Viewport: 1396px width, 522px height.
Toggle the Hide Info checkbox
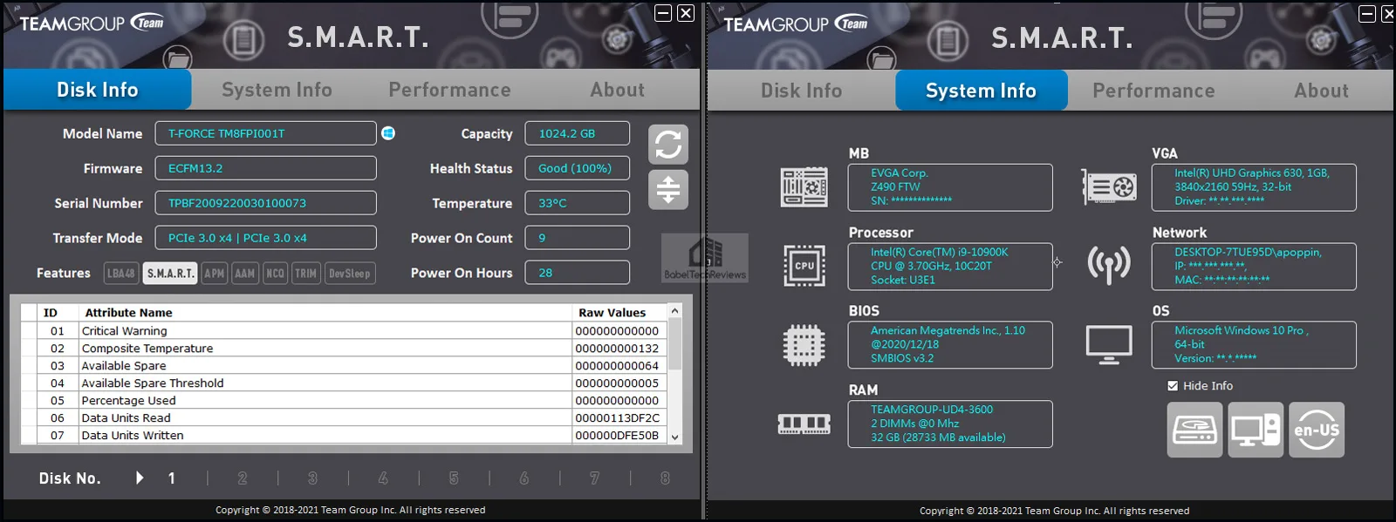[x=1173, y=386]
